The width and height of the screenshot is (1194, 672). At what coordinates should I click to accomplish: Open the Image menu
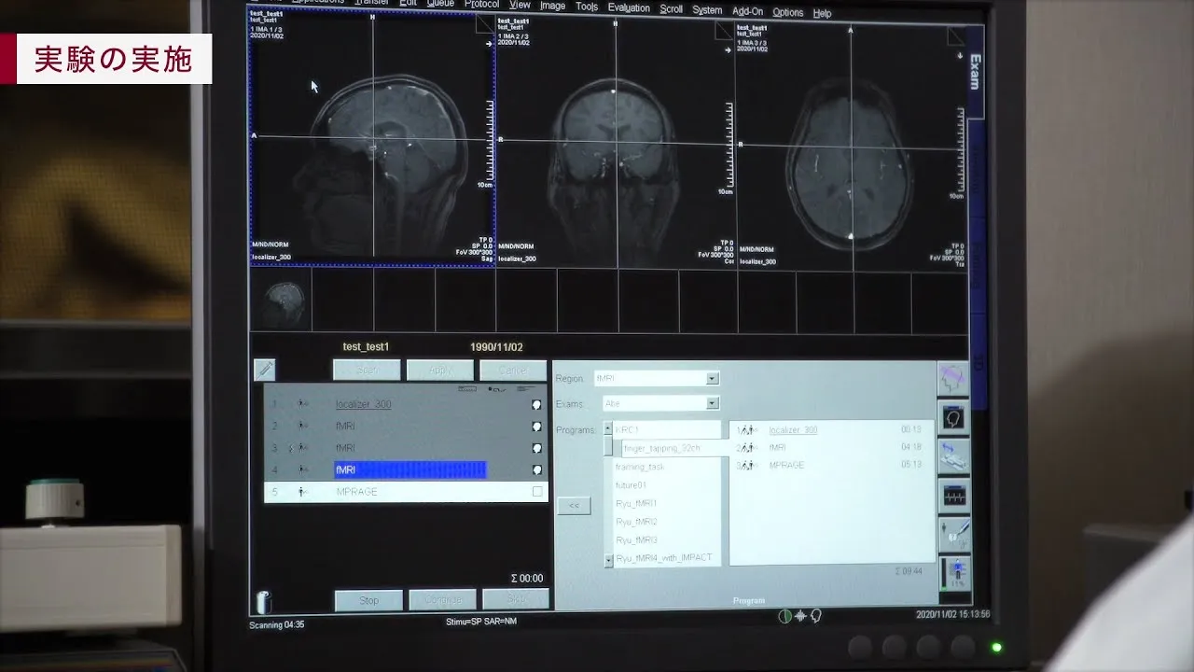pyautogui.click(x=552, y=6)
